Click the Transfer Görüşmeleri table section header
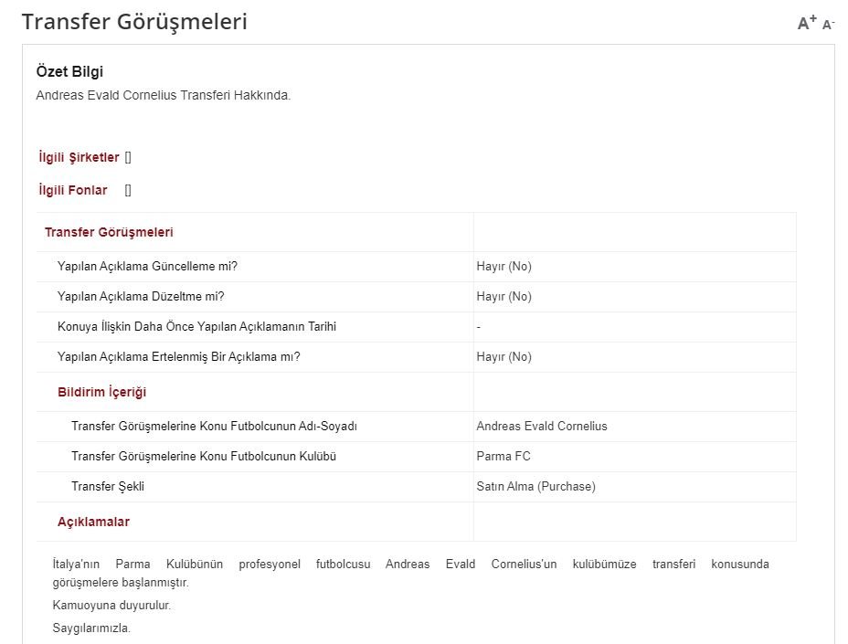The width and height of the screenshot is (848, 644). [x=109, y=232]
